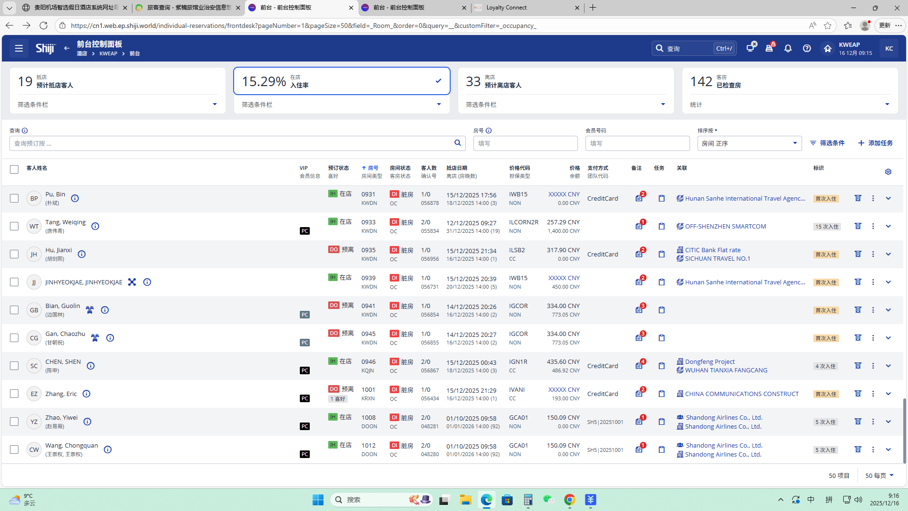
Task: Open notes icon for Pu, Bin
Action: (x=639, y=198)
